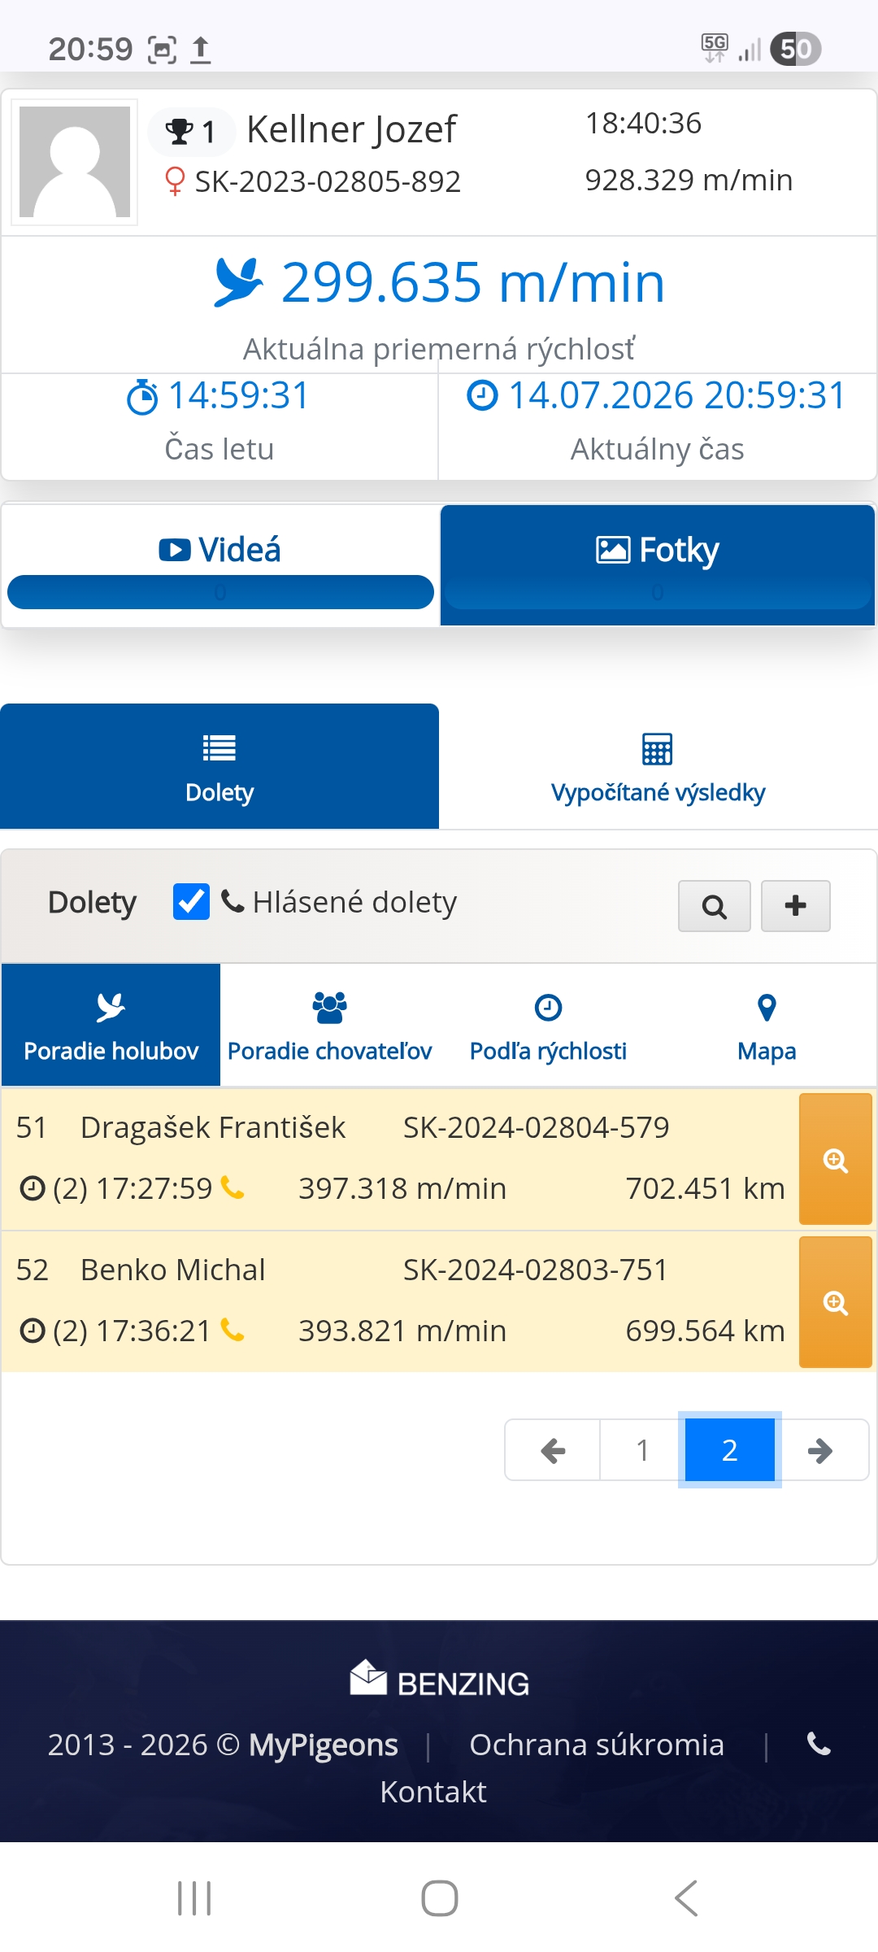This screenshot has height=1952, width=878.
Task: Open the zoom detail for Dragašek František row
Action: [836, 1159]
